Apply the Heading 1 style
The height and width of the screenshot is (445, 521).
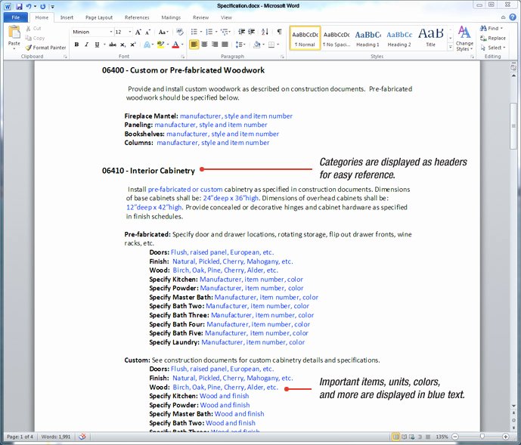tap(367, 39)
